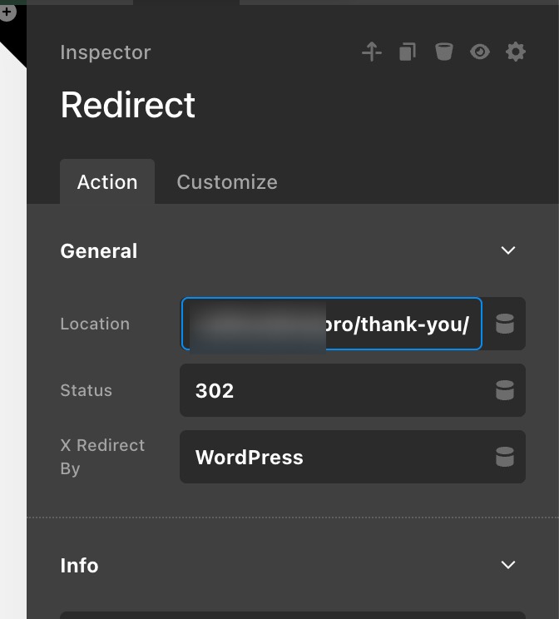
Task: Click the plus icon in the top-left corner
Action: [7, 12]
